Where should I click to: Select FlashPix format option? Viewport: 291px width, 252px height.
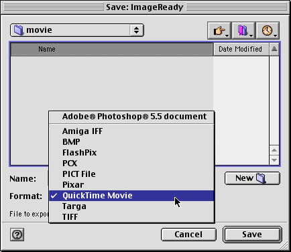(131, 153)
